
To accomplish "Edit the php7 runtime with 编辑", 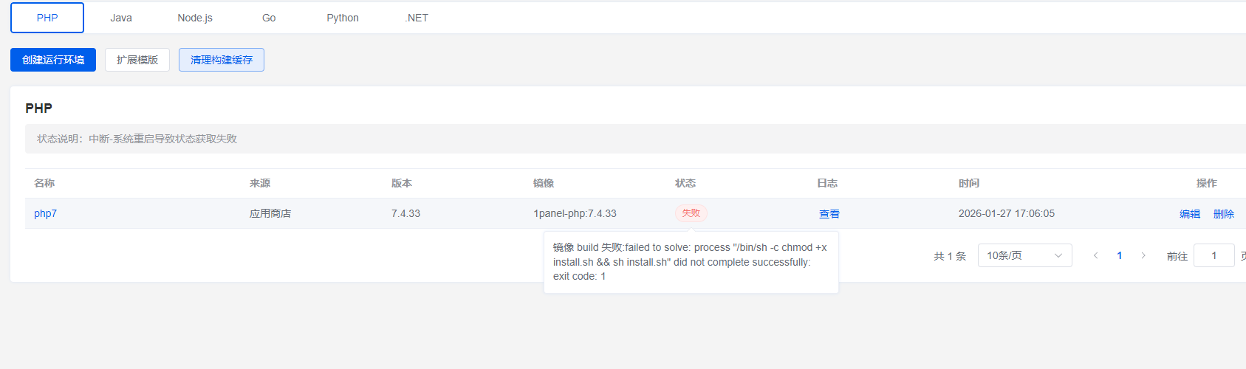I will pyautogui.click(x=1190, y=214).
